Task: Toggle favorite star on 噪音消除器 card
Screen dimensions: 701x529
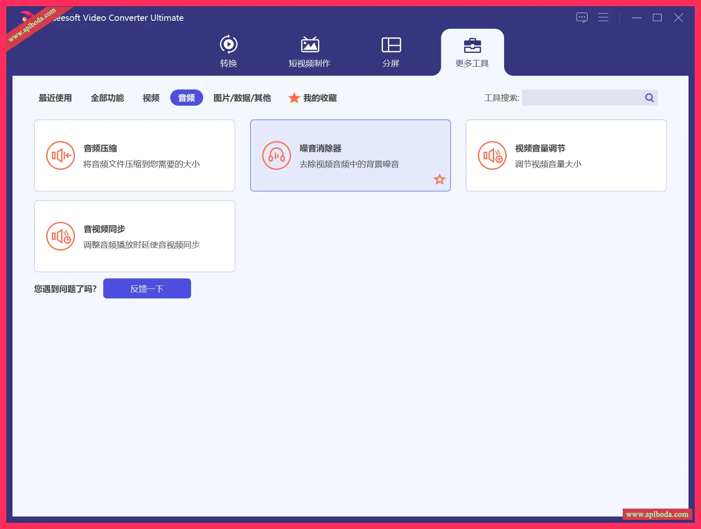Action: pos(439,179)
